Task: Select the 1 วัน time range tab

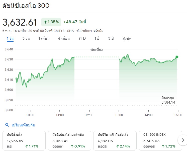Action: [x=10, y=38]
